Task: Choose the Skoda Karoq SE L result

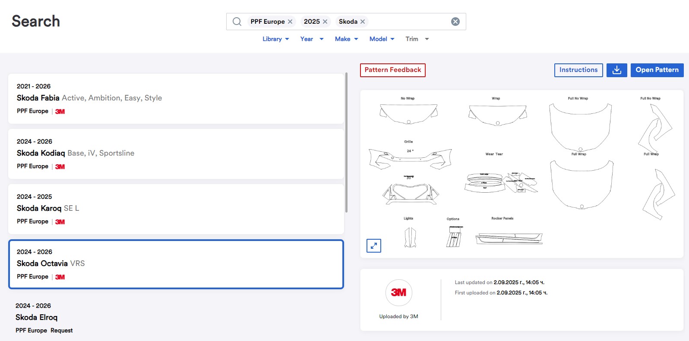Action: tap(176, 209)
